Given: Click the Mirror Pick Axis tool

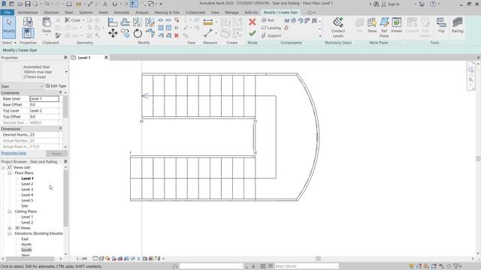Looking at the screenshot, I should [138, 22].
